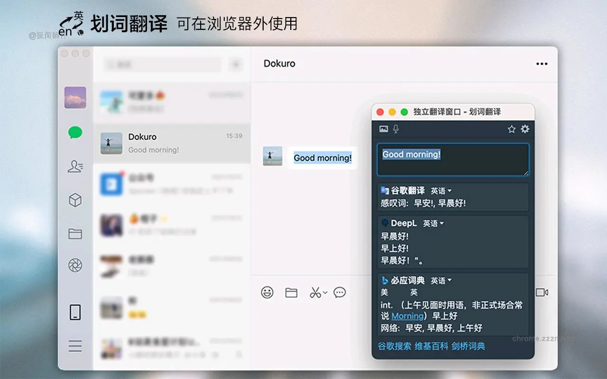The height and width of the screenshot is (379, 607).
Task: Star the current translation as favorite
Action: [x=511, y=129]
